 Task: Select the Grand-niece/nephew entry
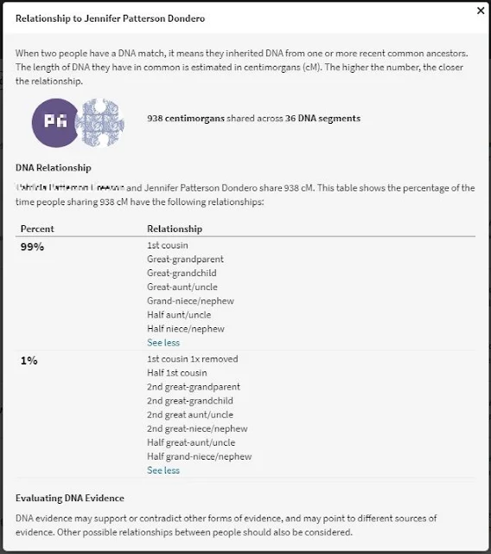tap(190, 300)
